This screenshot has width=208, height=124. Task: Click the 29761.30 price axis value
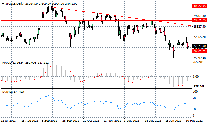pyautogui.click(x=200, y=16)
